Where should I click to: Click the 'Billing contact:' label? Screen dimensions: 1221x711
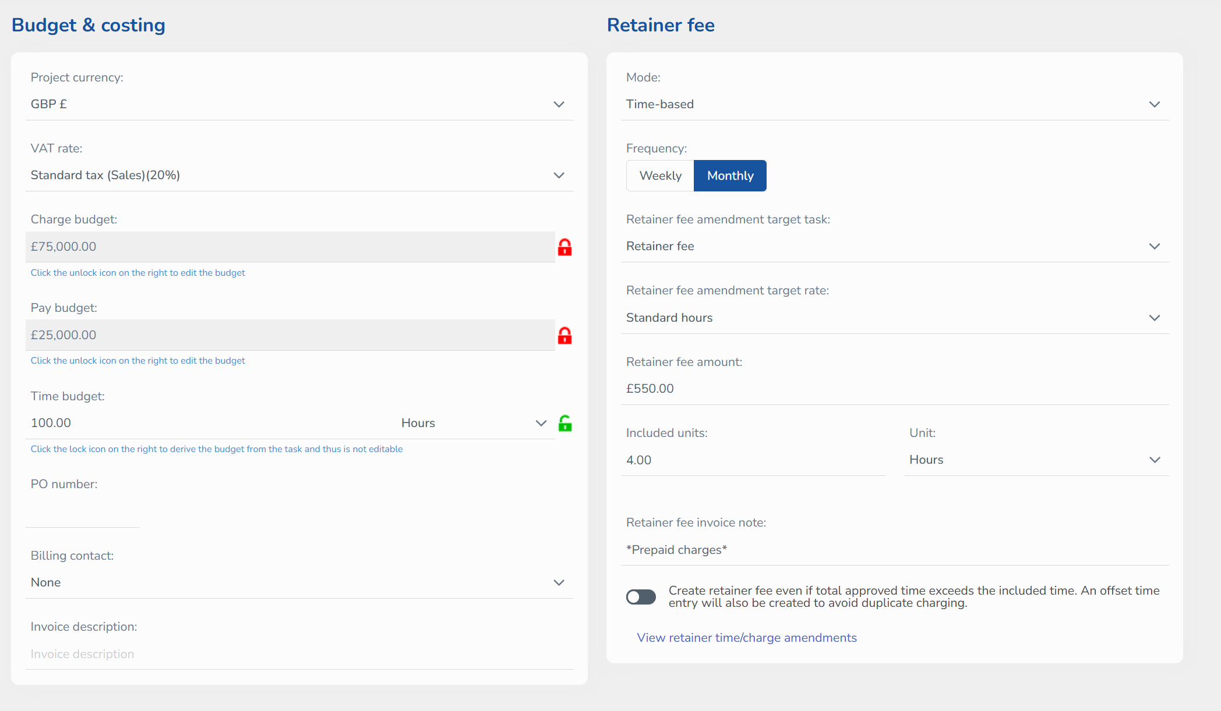point(72,556)
